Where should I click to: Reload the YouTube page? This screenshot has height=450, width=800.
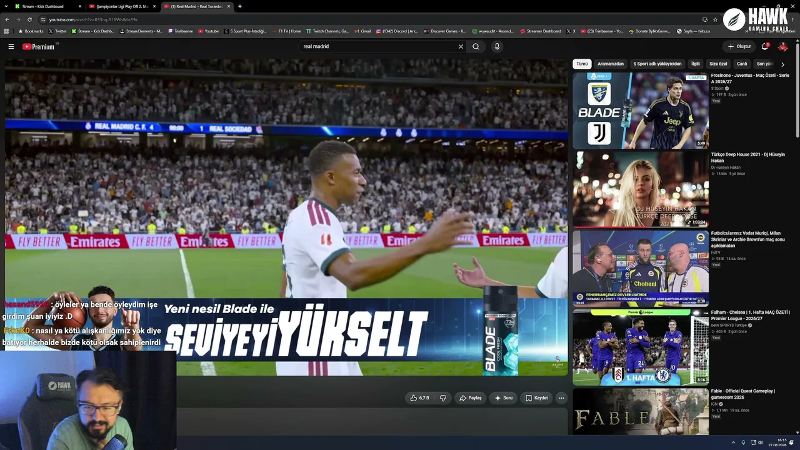click(29, 19)
